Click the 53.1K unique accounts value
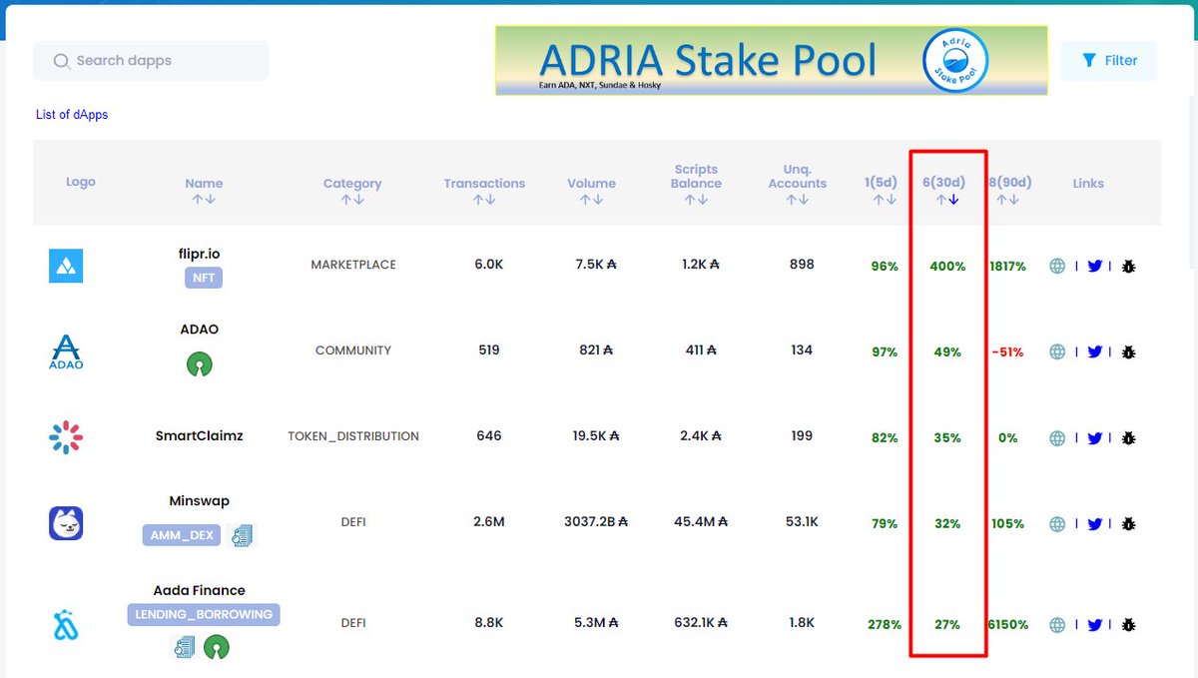 802,521
